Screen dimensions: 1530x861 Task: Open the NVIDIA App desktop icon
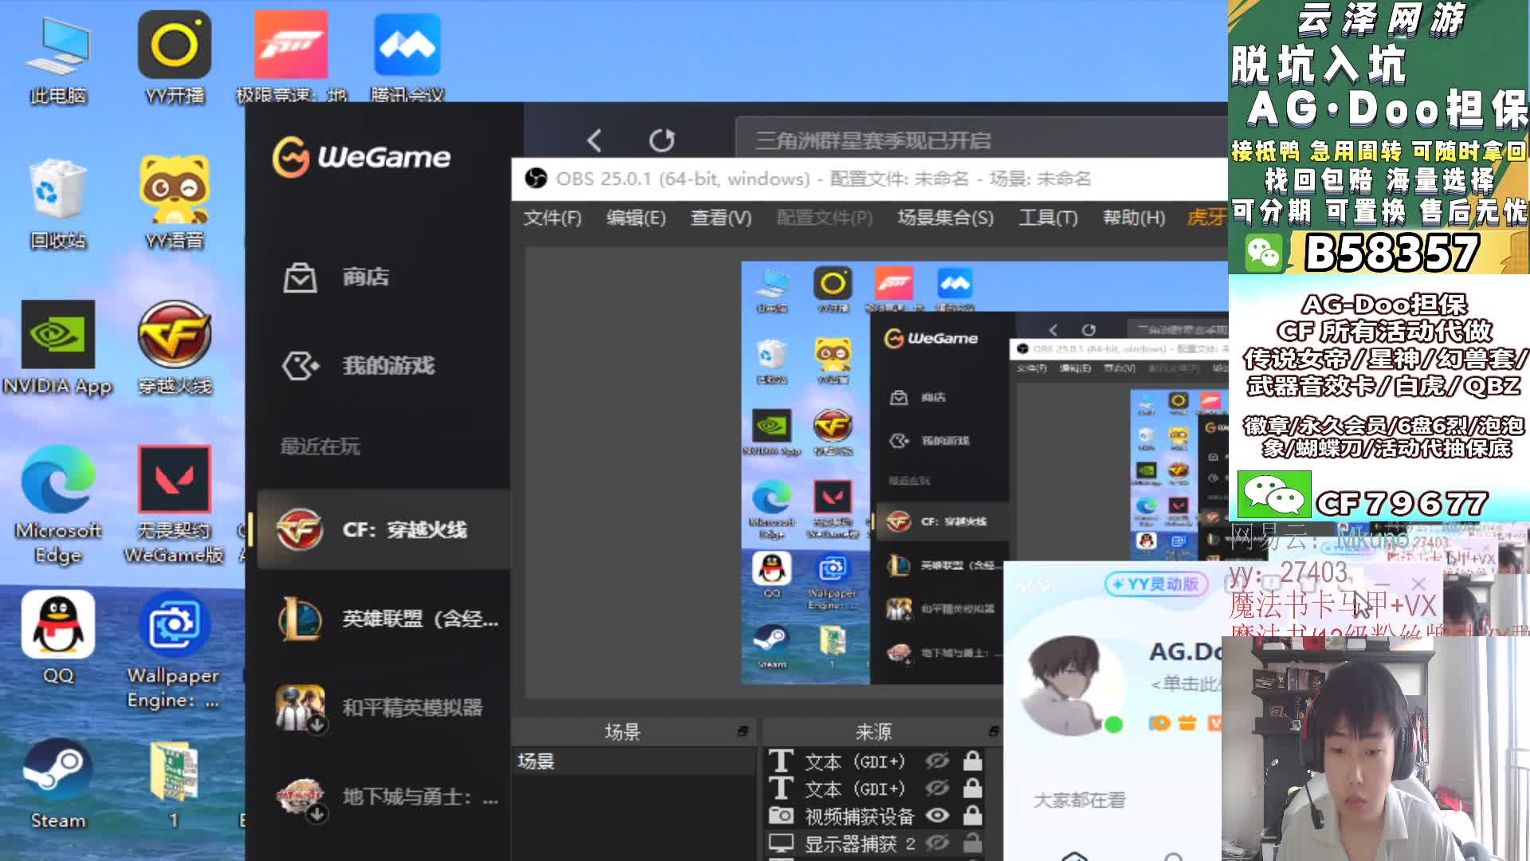pos(58,348)
